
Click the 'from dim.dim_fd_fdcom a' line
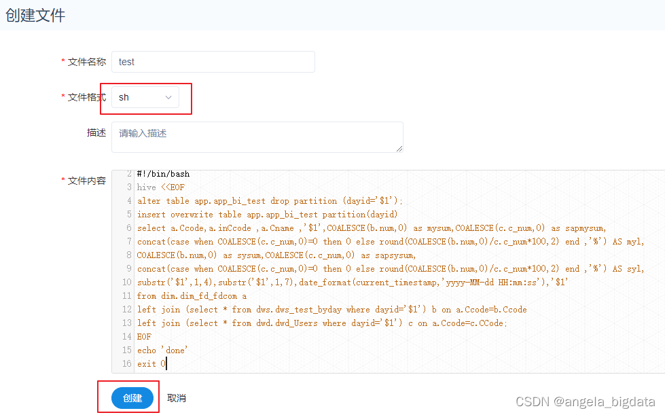192,295
